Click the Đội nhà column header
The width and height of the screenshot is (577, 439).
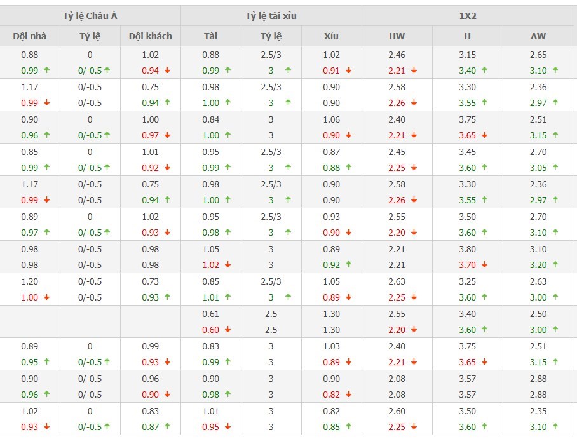tap(29, 36)
